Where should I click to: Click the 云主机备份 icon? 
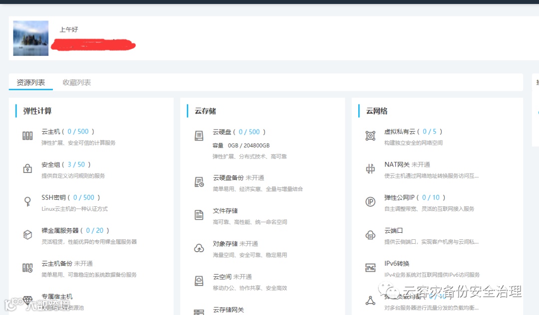(x=27, y=268)
